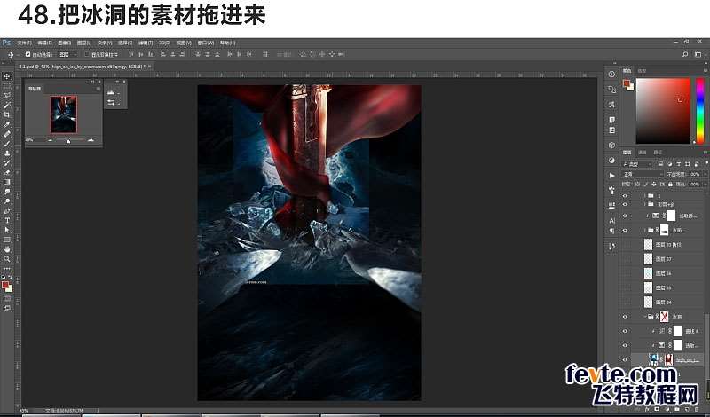Select the Dodge tool
Screen dimensions: 710x417
[x=7, y=201]
